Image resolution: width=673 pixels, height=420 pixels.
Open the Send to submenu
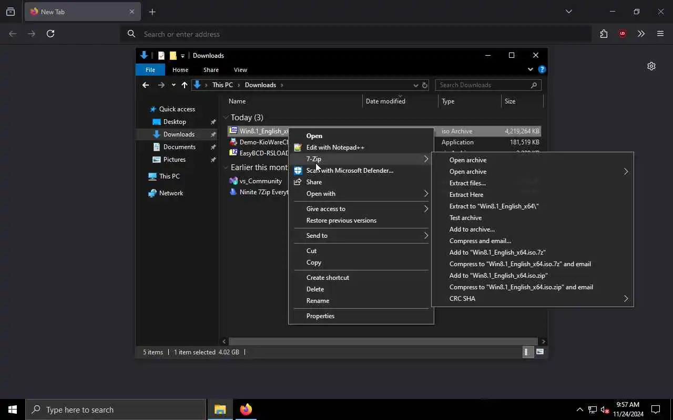pyautogui.click(x=361, y=236)
